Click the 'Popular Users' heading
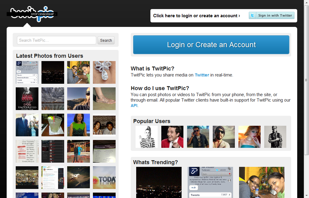This screenshot has height=198, width=309. pyautogui.click(x=152, y=121)
